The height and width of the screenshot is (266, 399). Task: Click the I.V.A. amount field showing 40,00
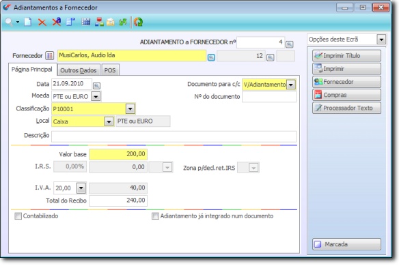[x=118, y=188]
